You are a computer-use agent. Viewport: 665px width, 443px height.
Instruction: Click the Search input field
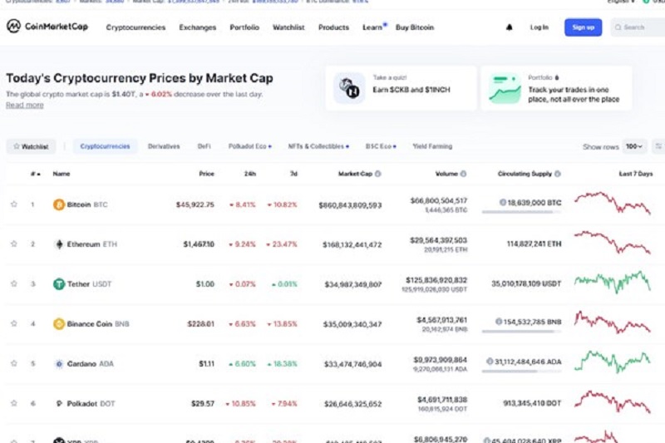coord(638,27)
